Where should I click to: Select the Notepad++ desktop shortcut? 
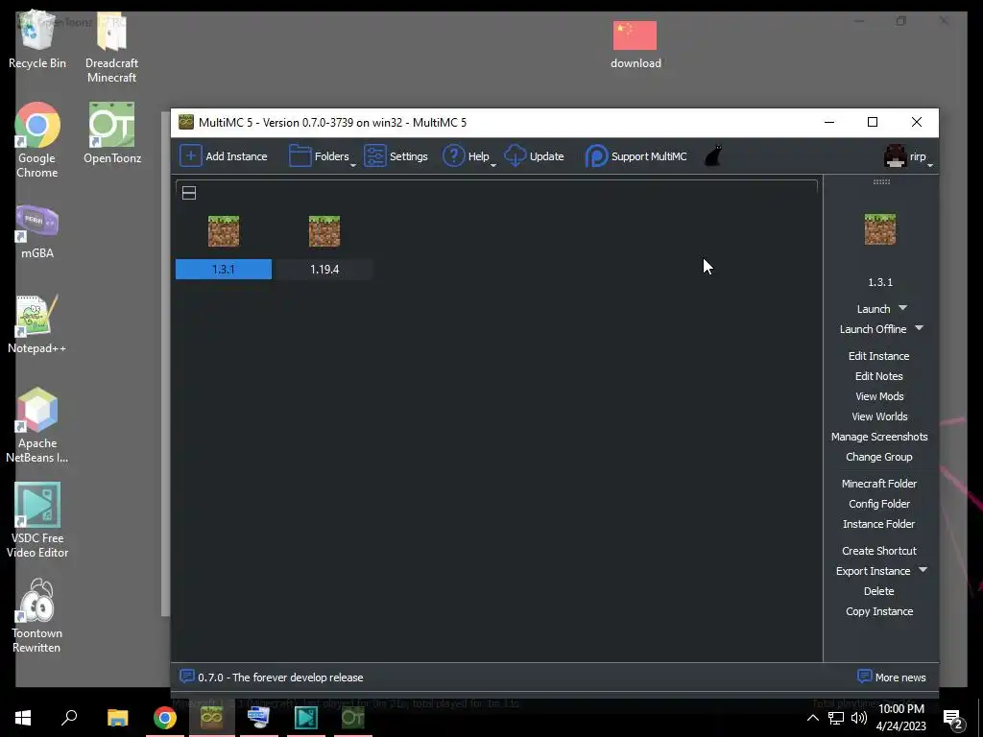(37, 324)
